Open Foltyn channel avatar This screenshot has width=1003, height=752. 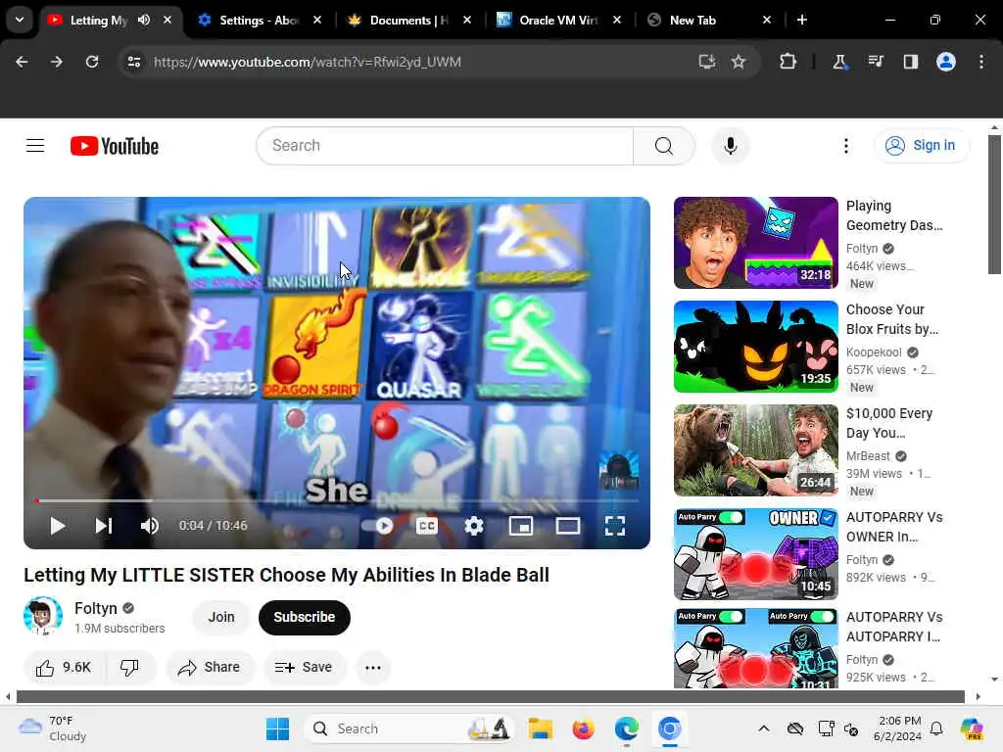(43, 617)
